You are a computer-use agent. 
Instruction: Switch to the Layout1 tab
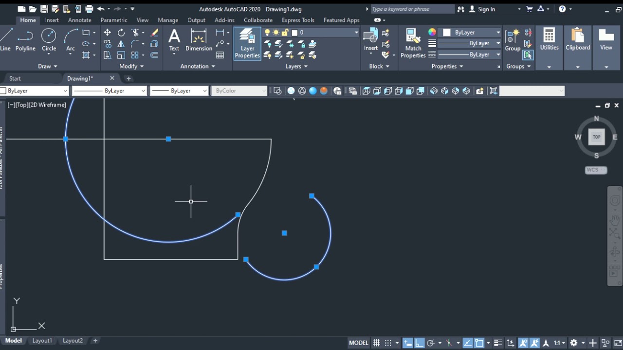click(x=42, y=341)
